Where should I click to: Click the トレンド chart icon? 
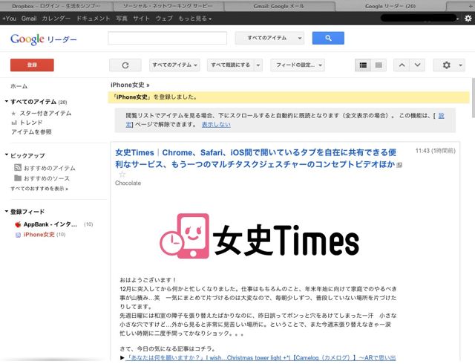point(13,123)
